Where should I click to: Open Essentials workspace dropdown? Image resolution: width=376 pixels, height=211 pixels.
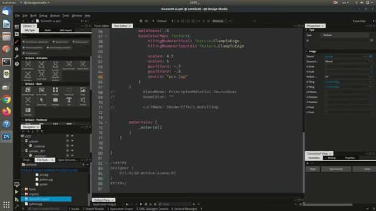click(x=363, y=21)
